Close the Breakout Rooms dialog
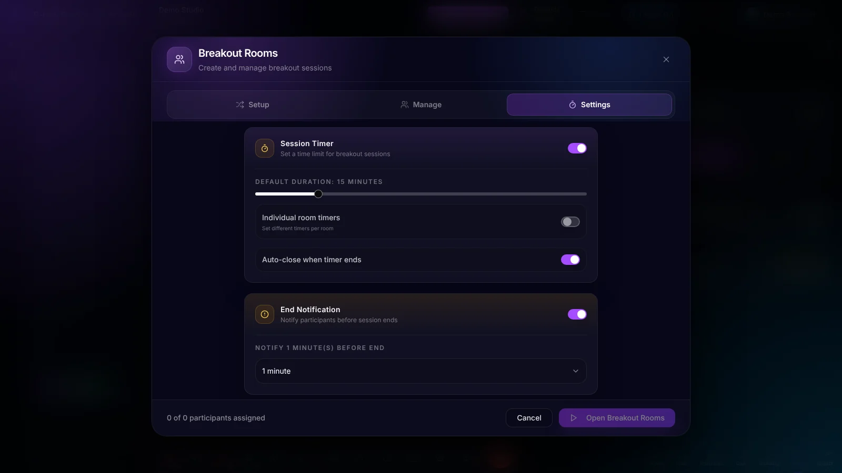Image resolution: width=842 pixels, height=473 pixels. [x=666, y=59]
